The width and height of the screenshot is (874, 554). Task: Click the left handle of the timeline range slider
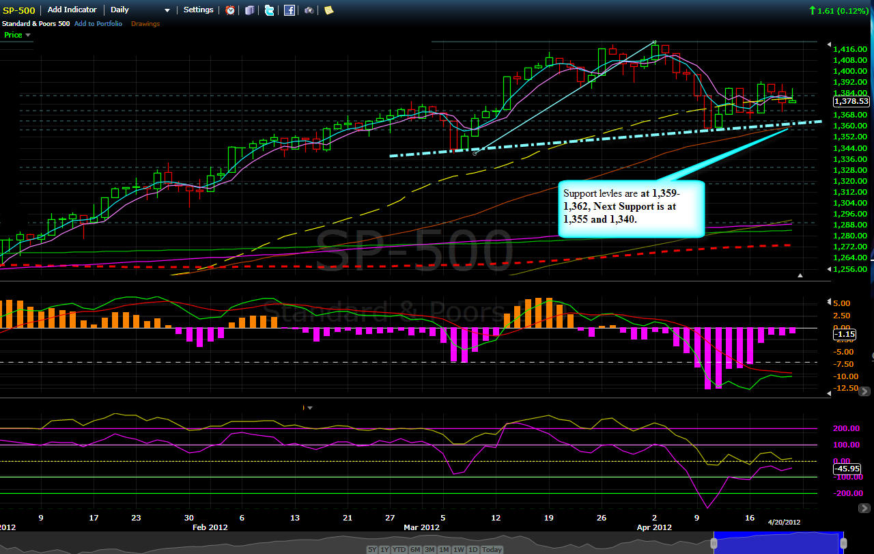[x=714, y=543]
